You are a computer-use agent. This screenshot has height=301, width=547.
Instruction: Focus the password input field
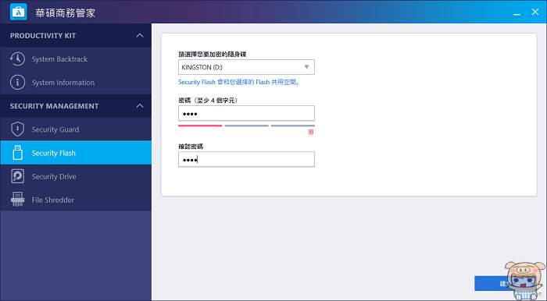point(246,113)
